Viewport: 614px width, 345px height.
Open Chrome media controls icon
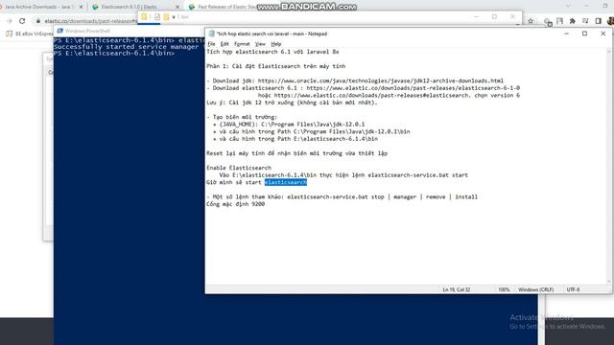pyautogui.click(x=585, y=21)
